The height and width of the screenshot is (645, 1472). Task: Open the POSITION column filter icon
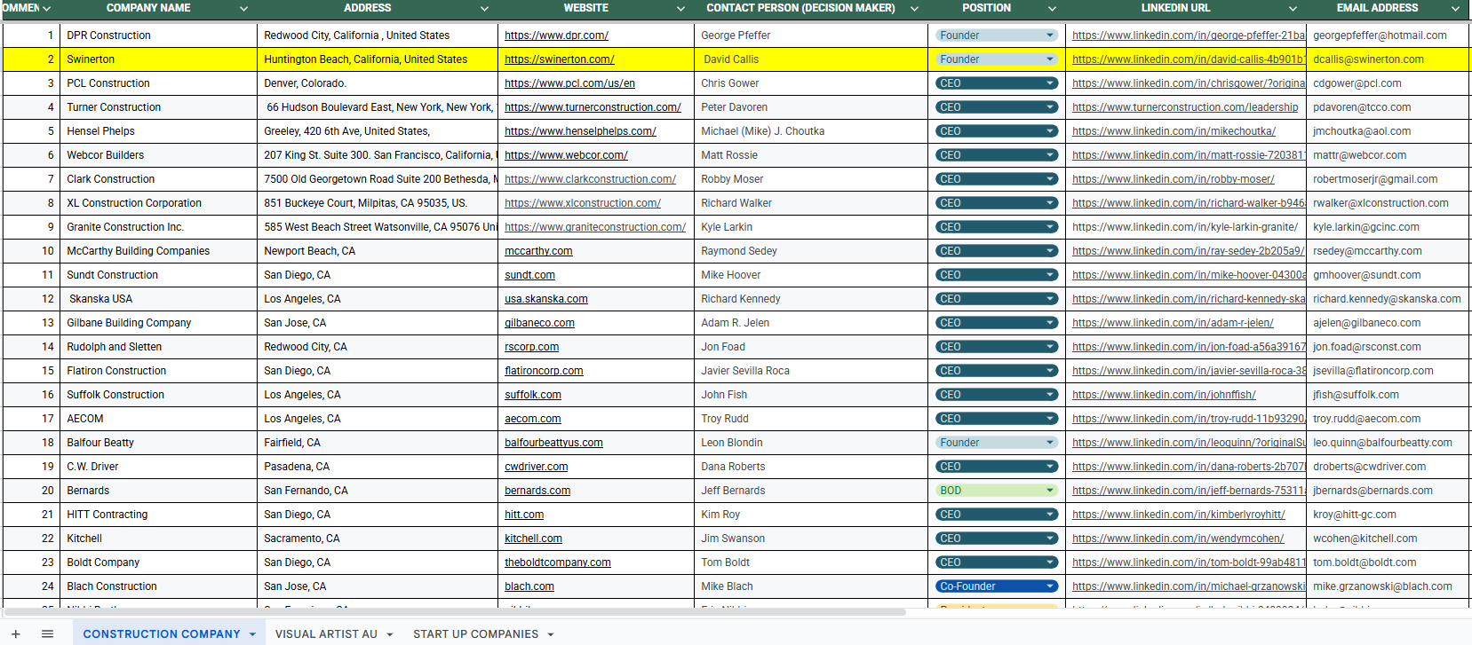1052,9
